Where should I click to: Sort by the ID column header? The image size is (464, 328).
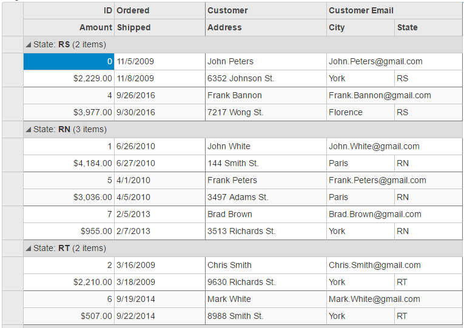pos(107,10)
